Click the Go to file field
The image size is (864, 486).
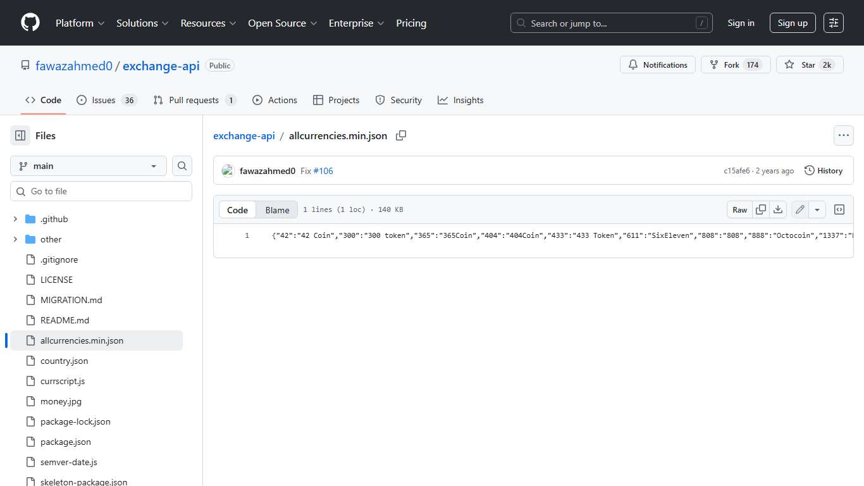[101, 190]
